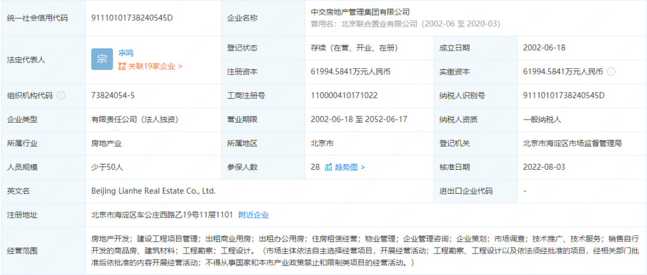This screenshot has height=275, width=647.
Task: Click the 实缴资本 label cell
Action: [475, 72]
